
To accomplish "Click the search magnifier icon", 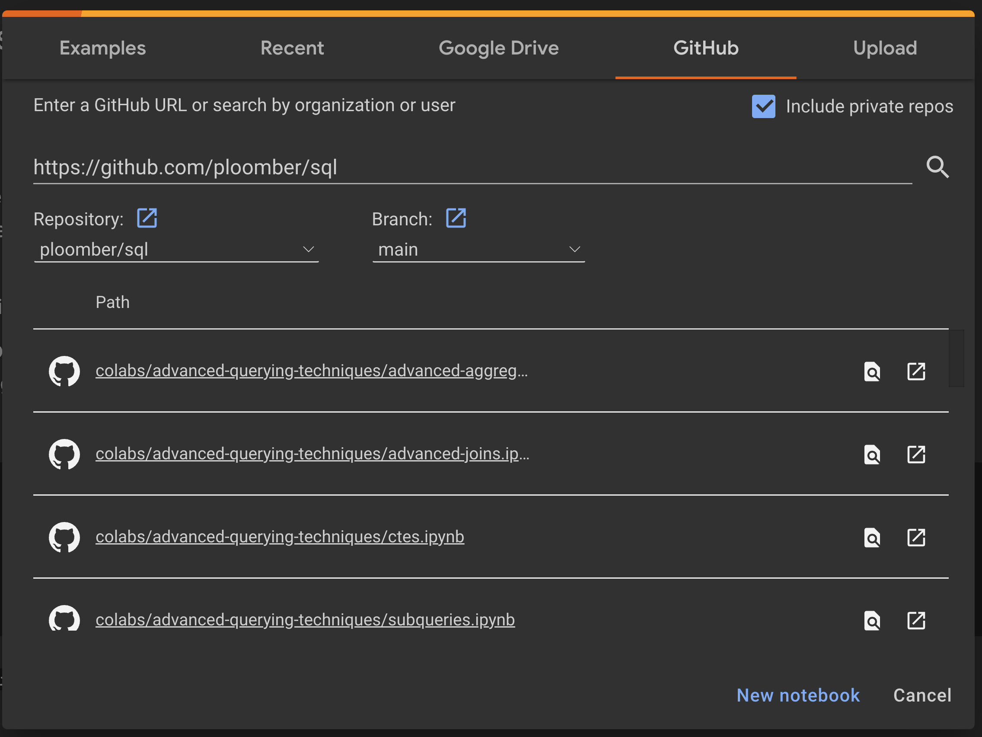I will click(x=937, y=167).
